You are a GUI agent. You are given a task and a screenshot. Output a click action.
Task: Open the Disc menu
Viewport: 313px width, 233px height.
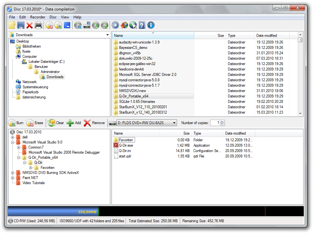[x=53, y=17]
